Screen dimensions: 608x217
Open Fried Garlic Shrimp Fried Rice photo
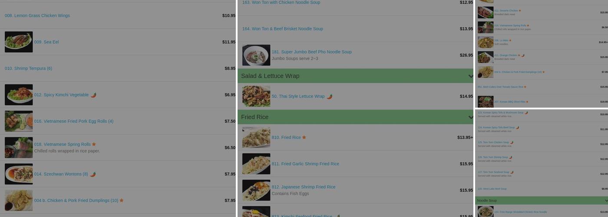click(256, 164)
